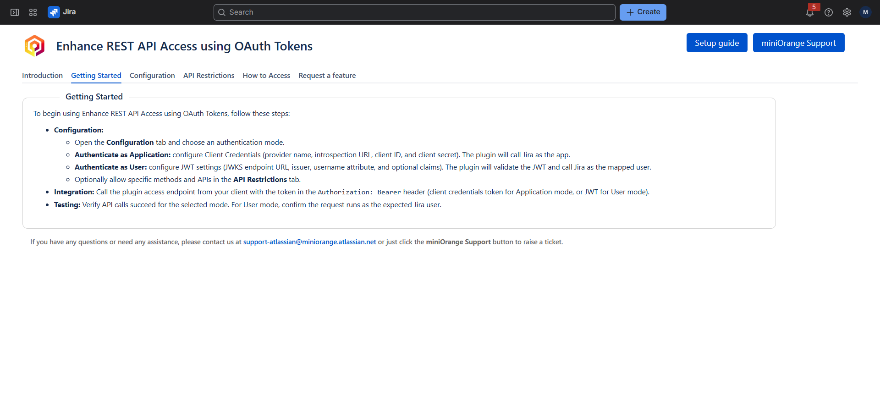Switch to the Introduction tab

[x=42, y=76]
